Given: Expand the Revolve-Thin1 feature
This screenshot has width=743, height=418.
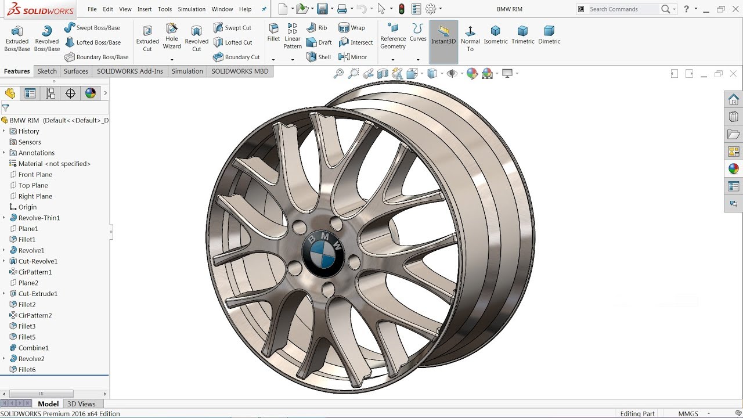Looking at the screenshot, I should point(3,218).
